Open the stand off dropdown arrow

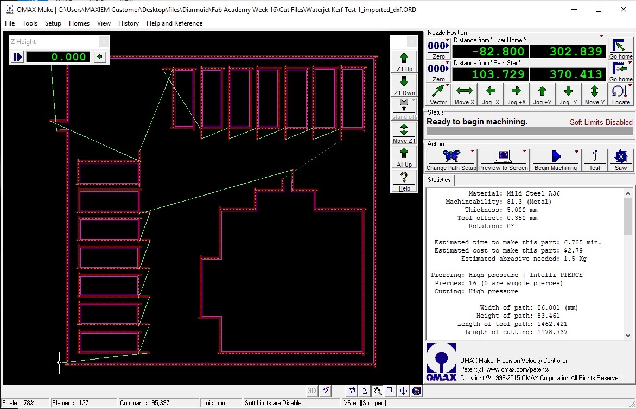tap(414, 100)
